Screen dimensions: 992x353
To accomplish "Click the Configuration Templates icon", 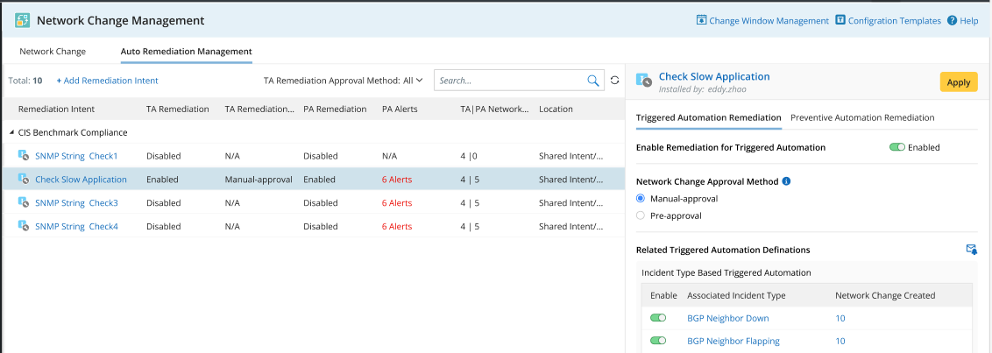I will pyautogui.click(x=840, y=20).
